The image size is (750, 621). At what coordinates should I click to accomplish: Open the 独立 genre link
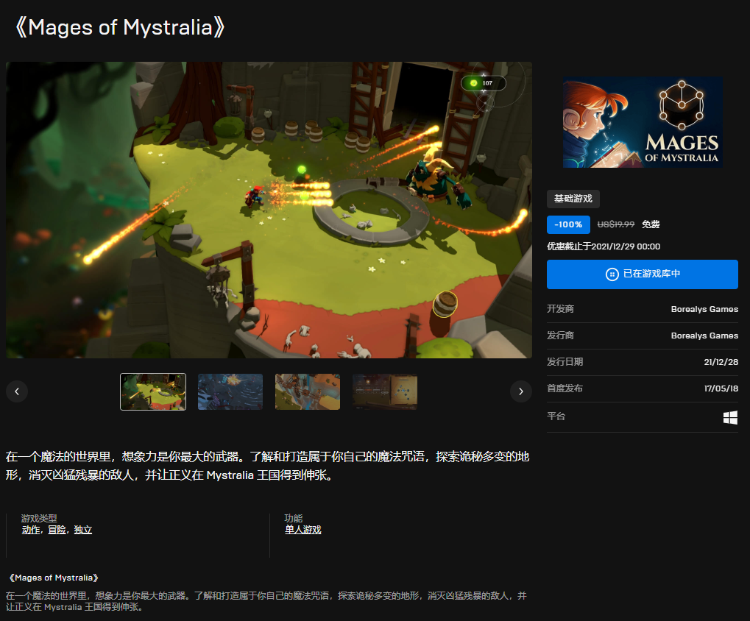pos(82,530)
